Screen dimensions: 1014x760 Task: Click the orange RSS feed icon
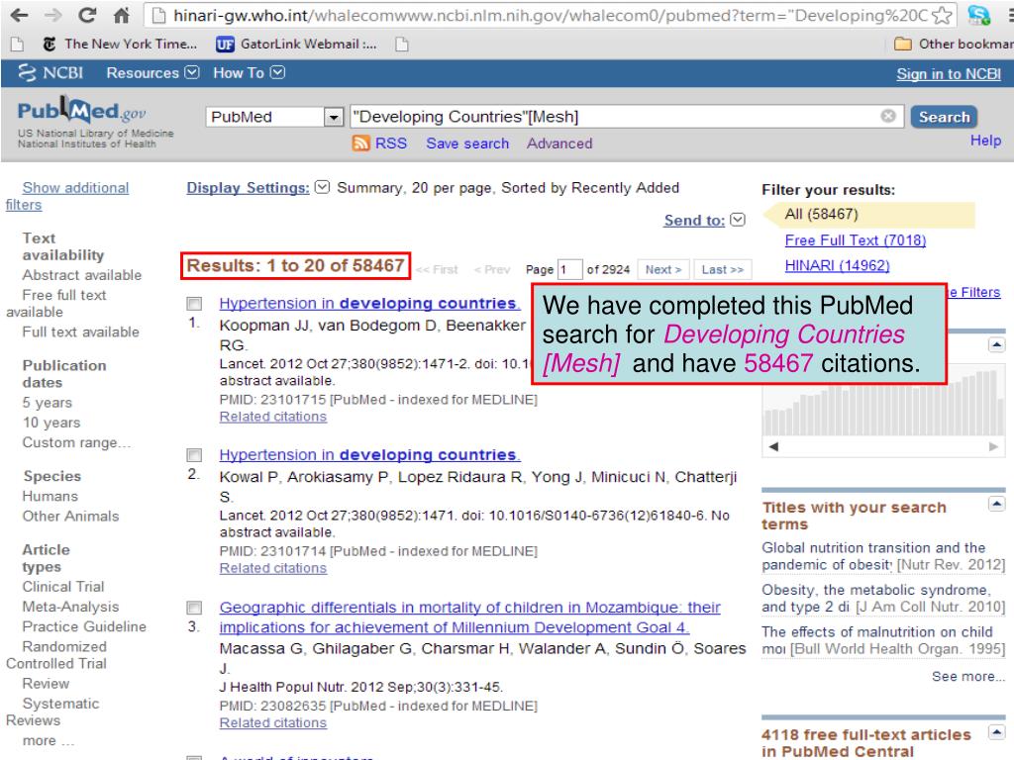click(360, 143)
